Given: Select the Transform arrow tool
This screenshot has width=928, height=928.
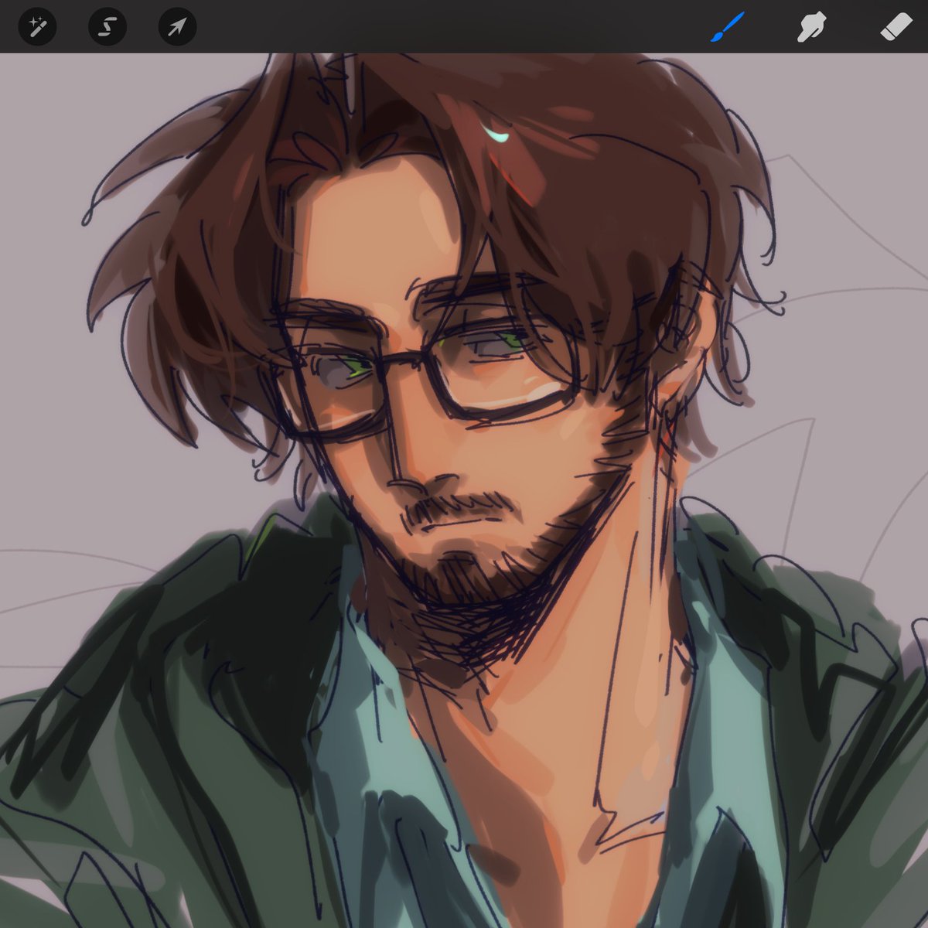Looking at the screenshot, I should [177, 28].
